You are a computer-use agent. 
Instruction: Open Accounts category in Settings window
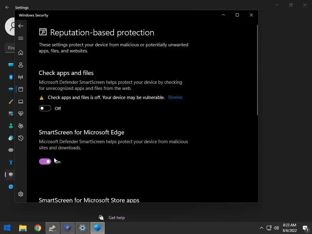tap(11, 126)
